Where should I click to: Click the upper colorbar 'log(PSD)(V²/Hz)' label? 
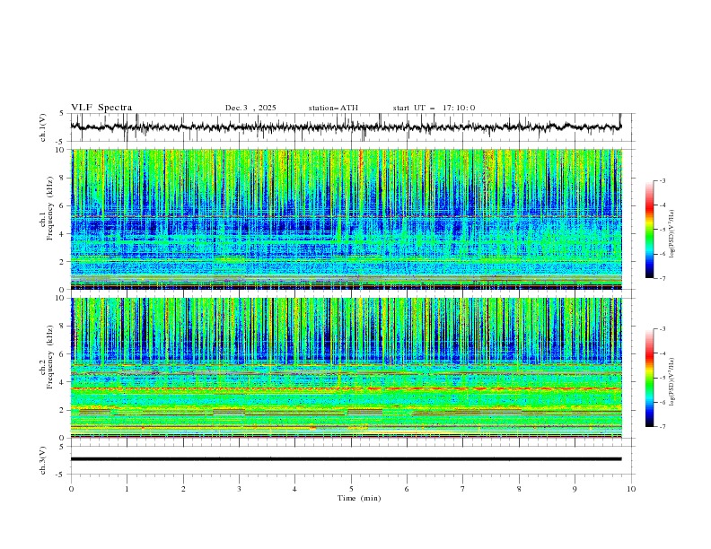(x=672, y=234)
